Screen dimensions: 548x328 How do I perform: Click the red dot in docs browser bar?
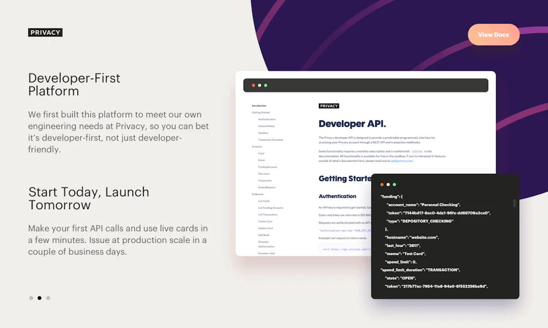coord(253,86)
